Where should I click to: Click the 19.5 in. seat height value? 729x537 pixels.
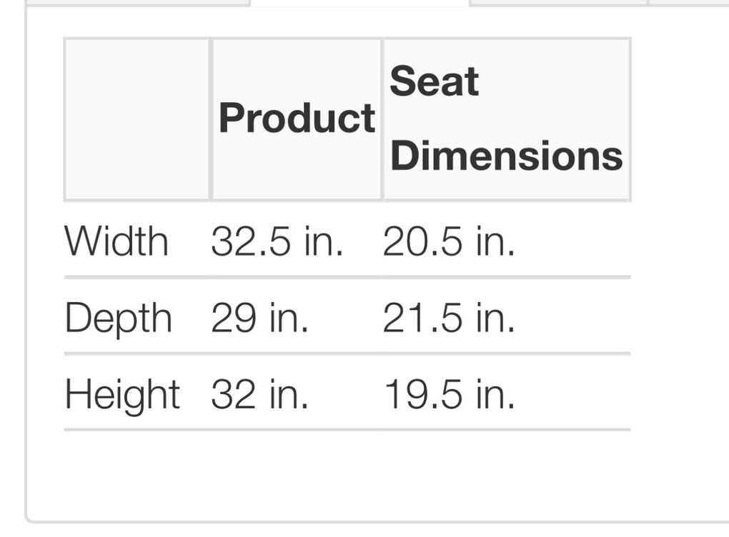click(x=449, y=396)
